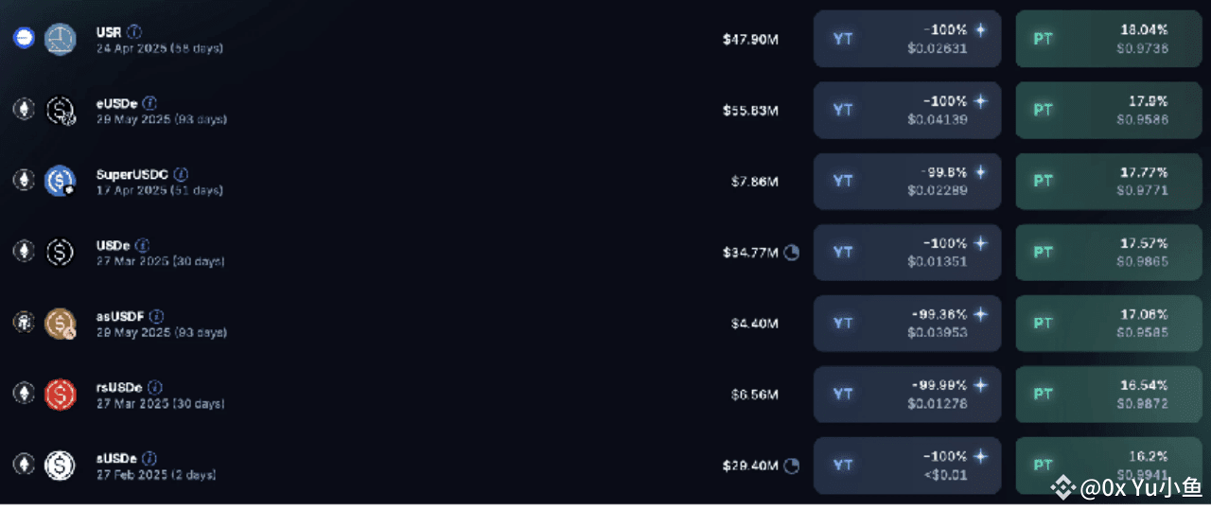Click the info icon next to sUSDe
The height and width of the screenshot is (510, 1211).
[x=149, y=458]
